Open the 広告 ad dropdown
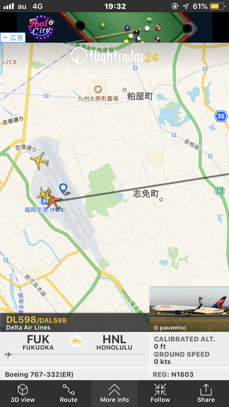 [x=13, y=38]
